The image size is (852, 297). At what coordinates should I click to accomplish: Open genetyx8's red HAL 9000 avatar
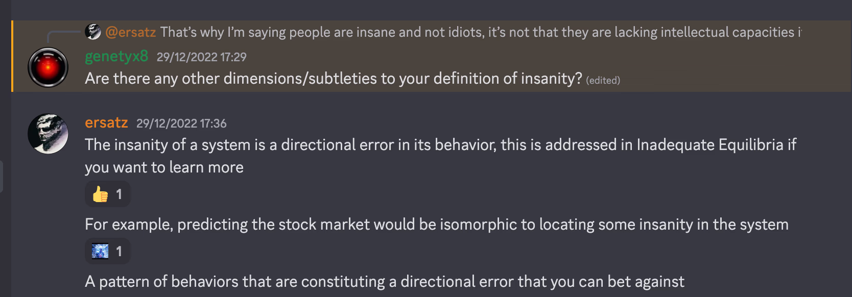pos(48,67)
